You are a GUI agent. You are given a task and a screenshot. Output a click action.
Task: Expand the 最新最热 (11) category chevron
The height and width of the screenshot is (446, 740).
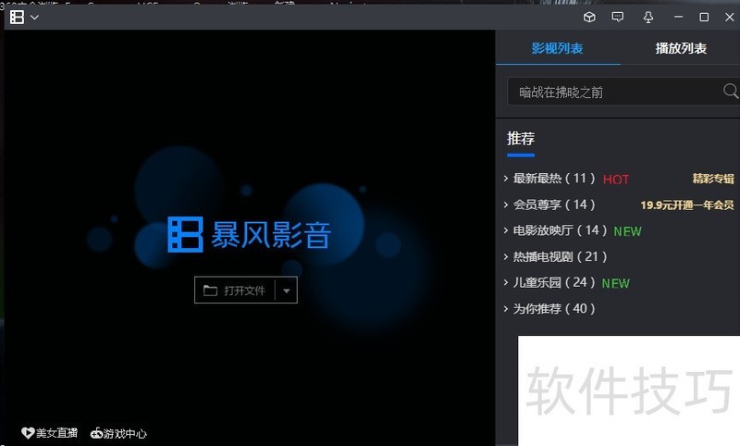point(505,179)
